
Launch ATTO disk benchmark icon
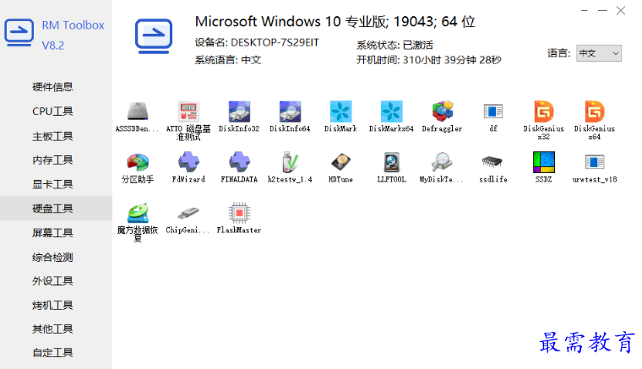point(188,111)
